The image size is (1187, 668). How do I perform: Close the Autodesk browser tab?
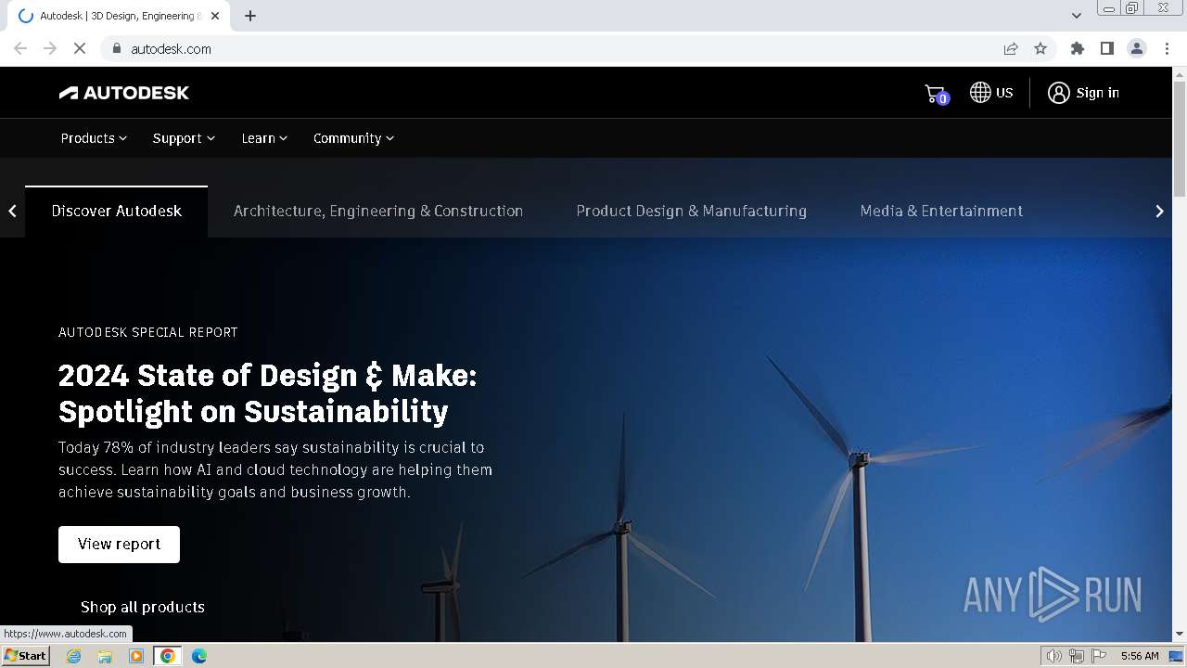[x=215, y=16]
